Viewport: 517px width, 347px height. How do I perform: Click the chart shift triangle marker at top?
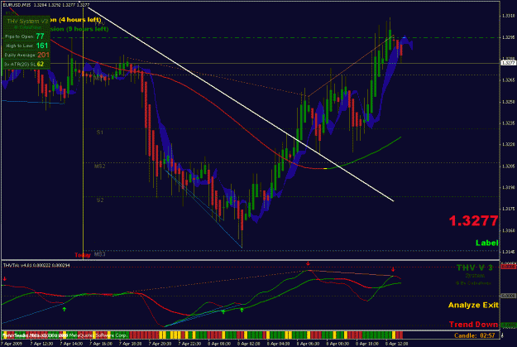click(79, 2)
